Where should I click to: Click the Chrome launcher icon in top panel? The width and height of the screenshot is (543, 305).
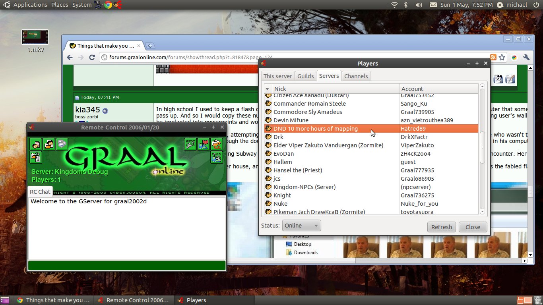coord(108,5)
